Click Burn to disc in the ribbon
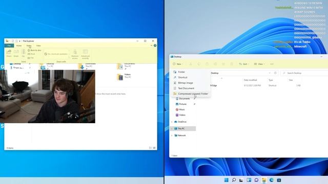 (x=34, y=50)
